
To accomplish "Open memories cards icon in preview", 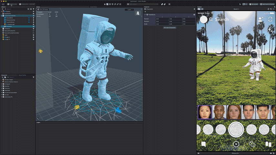I will click(x=268, y=144).
